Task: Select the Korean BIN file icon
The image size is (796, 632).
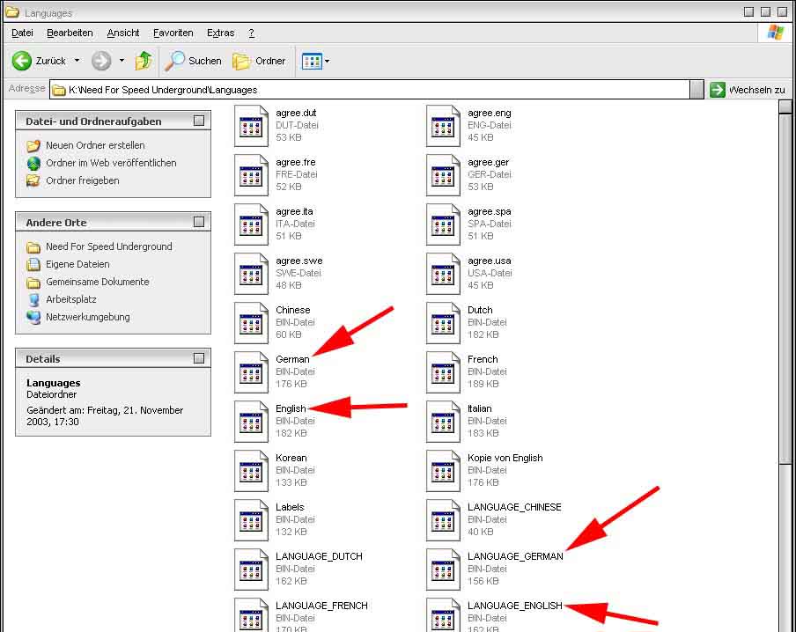Action: tap(251, 470)
